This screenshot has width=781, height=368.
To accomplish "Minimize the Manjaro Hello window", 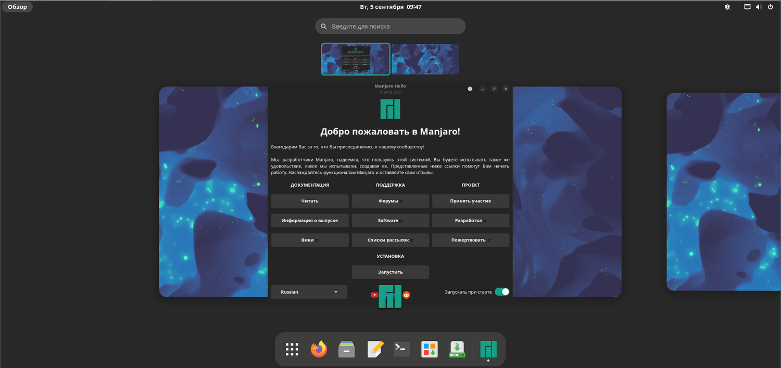I will coord(483,89).
